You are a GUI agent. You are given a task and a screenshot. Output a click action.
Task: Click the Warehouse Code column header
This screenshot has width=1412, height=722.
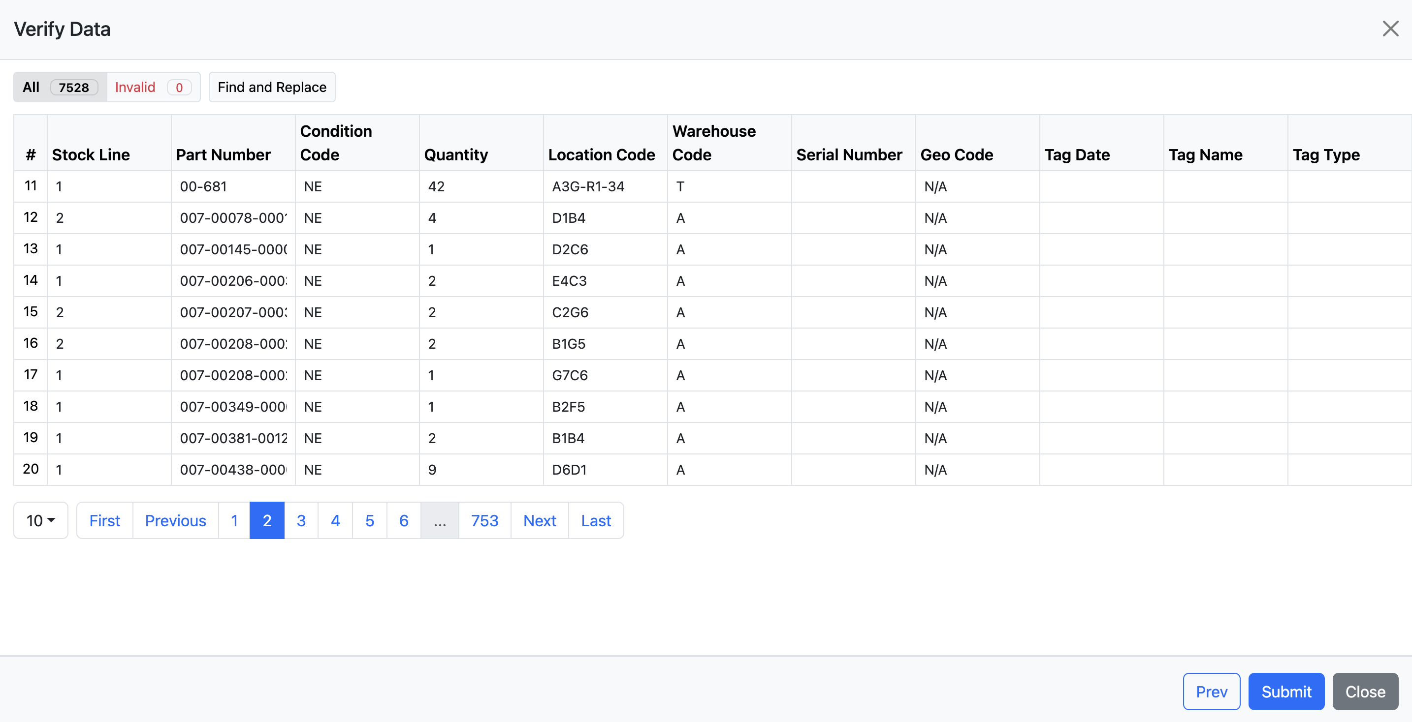click(x=714, y=143)
